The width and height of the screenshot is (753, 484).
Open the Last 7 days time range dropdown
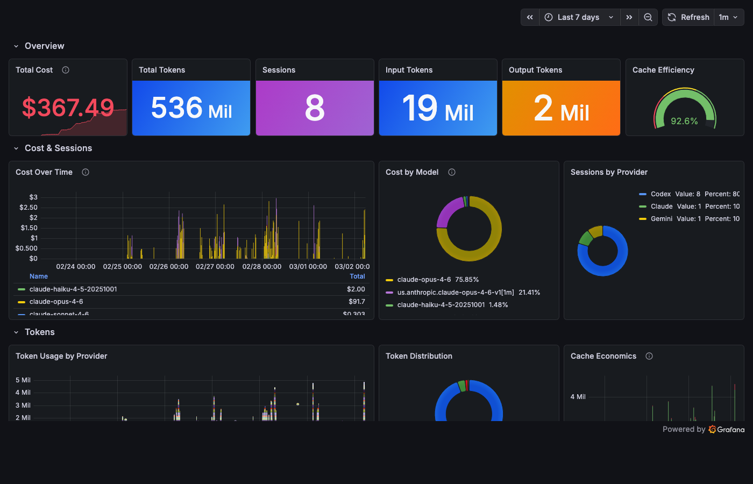(x=579, y=17)
